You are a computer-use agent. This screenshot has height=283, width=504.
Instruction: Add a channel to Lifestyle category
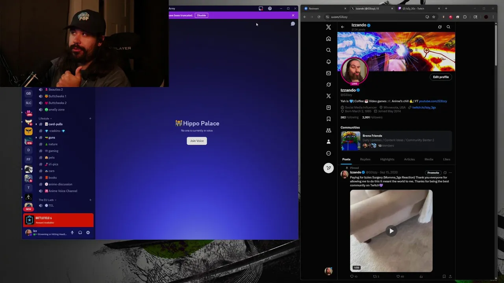coord(90,118)
